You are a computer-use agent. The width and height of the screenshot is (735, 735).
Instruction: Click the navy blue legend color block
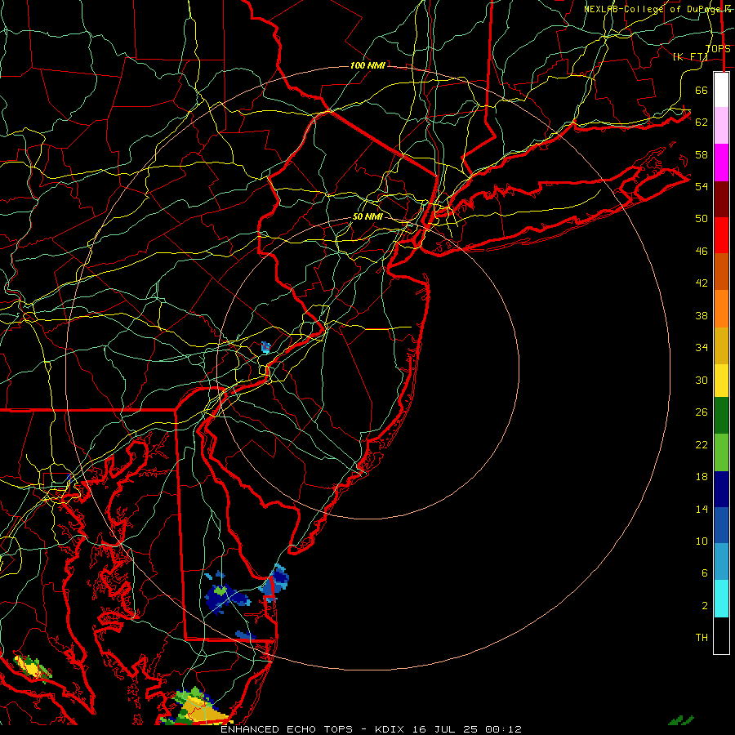click(721, 489)
